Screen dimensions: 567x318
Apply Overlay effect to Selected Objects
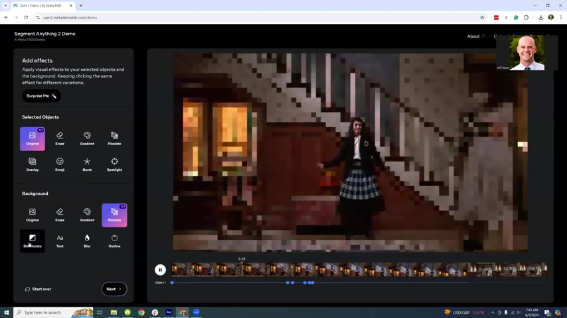tap(33, 164)
